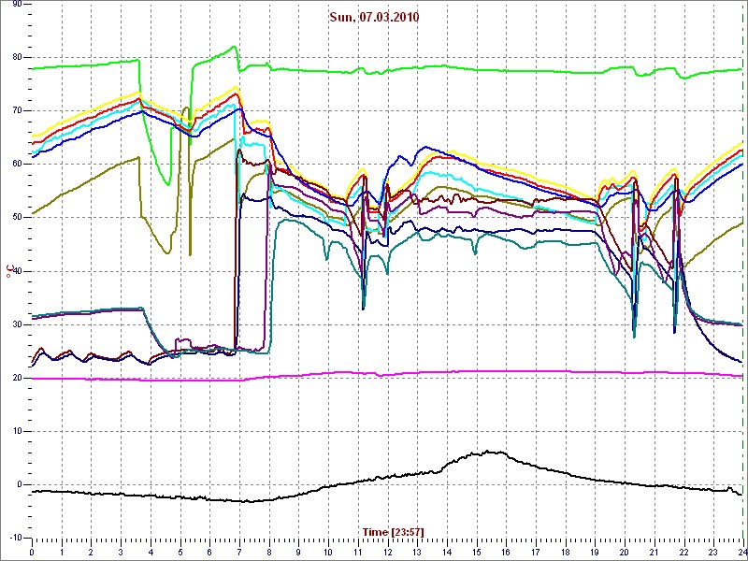This screenshot has height=561, width=748.
Task: Click hour 24 on the time axis
Action: pyautogui.click(x=742, y=551)
